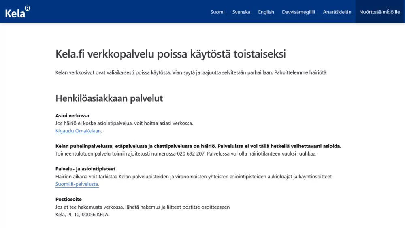405x228 pixels.
Task: Change the site language to English
Action: click(266, 12)
